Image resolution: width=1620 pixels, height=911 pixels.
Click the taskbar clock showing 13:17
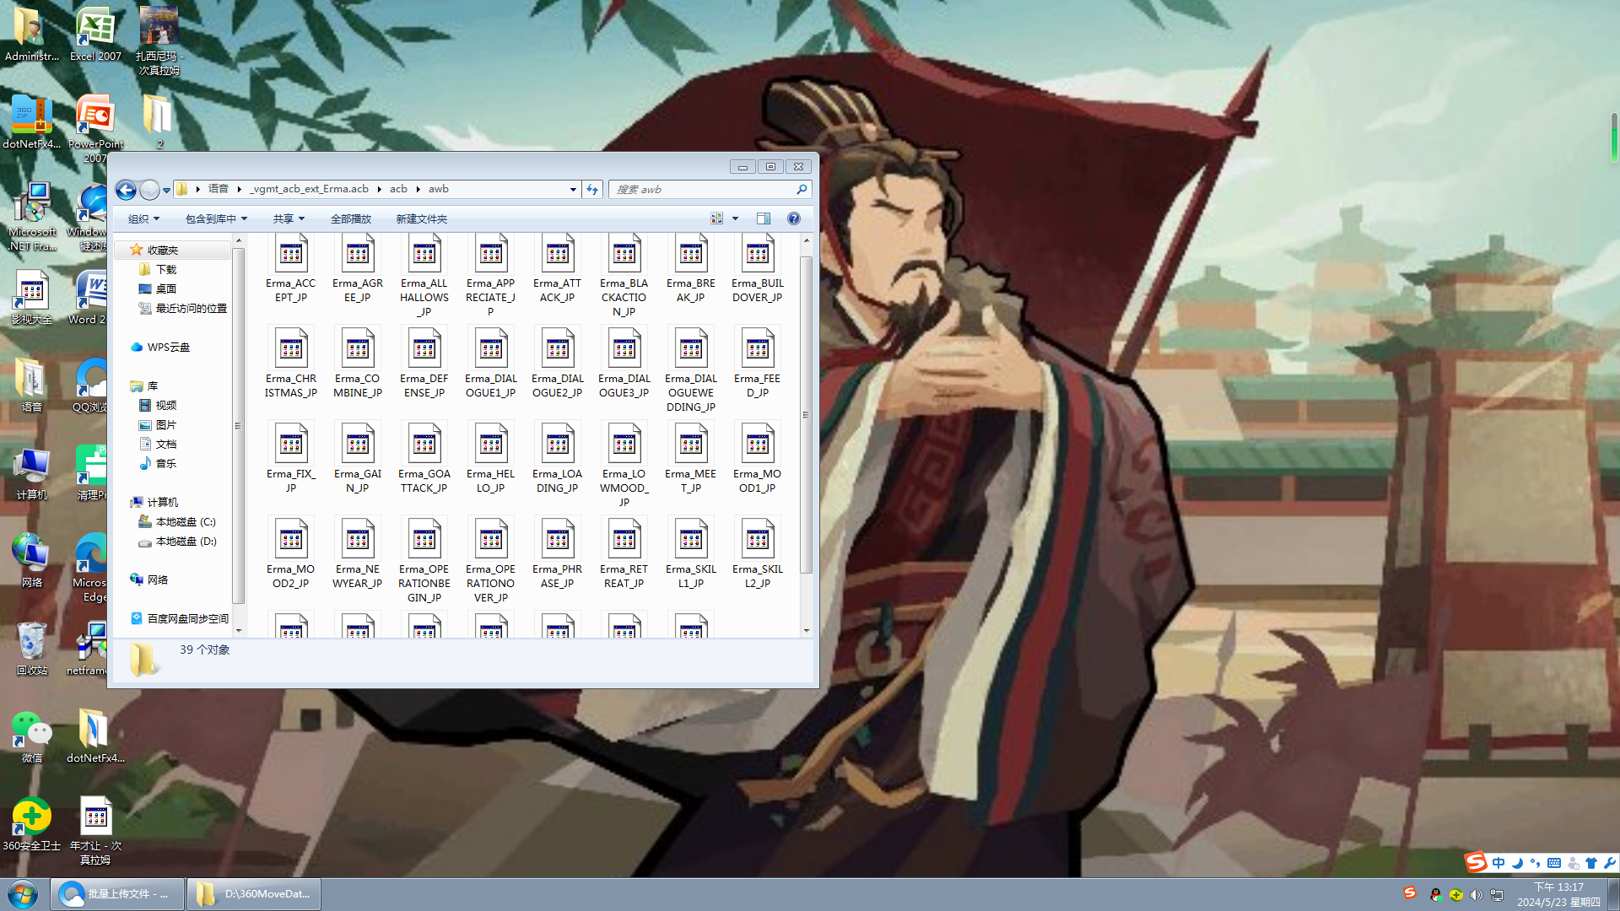tap(1558, 895)
